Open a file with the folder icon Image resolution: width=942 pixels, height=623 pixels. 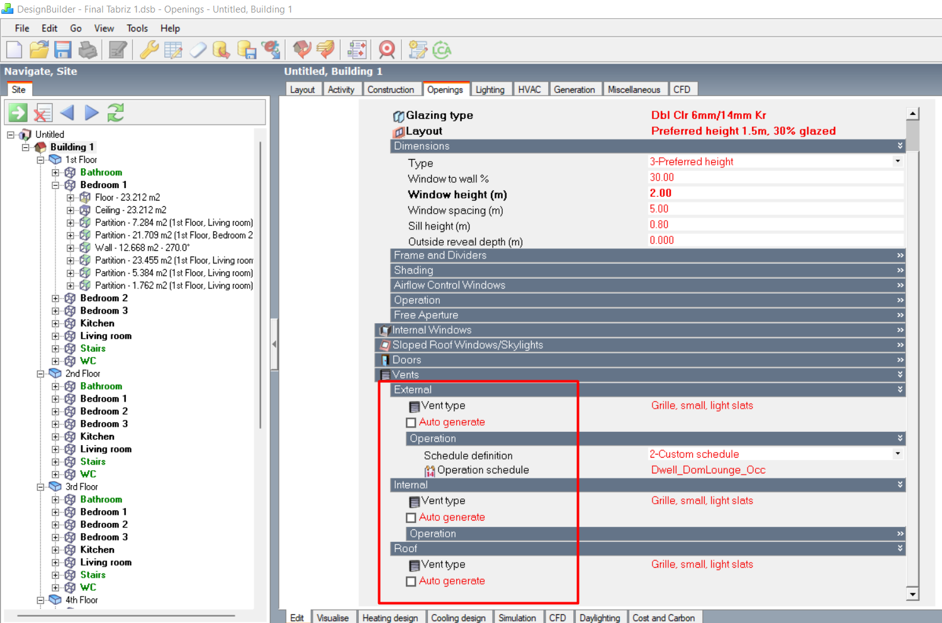click(38, 50)
